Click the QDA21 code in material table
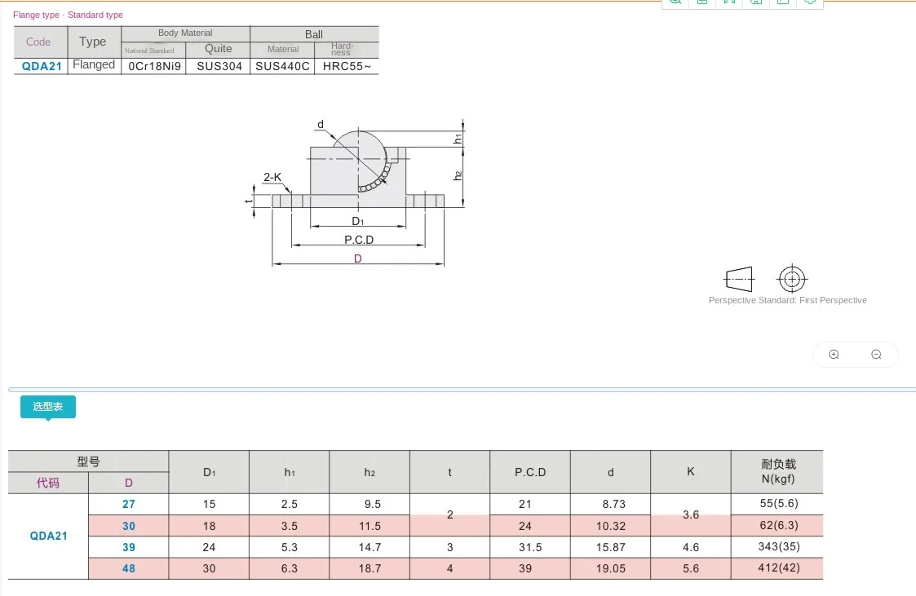916x596 pixels. (41, 66)
